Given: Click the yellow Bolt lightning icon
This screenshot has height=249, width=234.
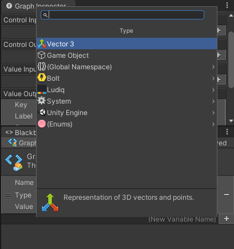Looking at the screenshot, I should 42,78.
